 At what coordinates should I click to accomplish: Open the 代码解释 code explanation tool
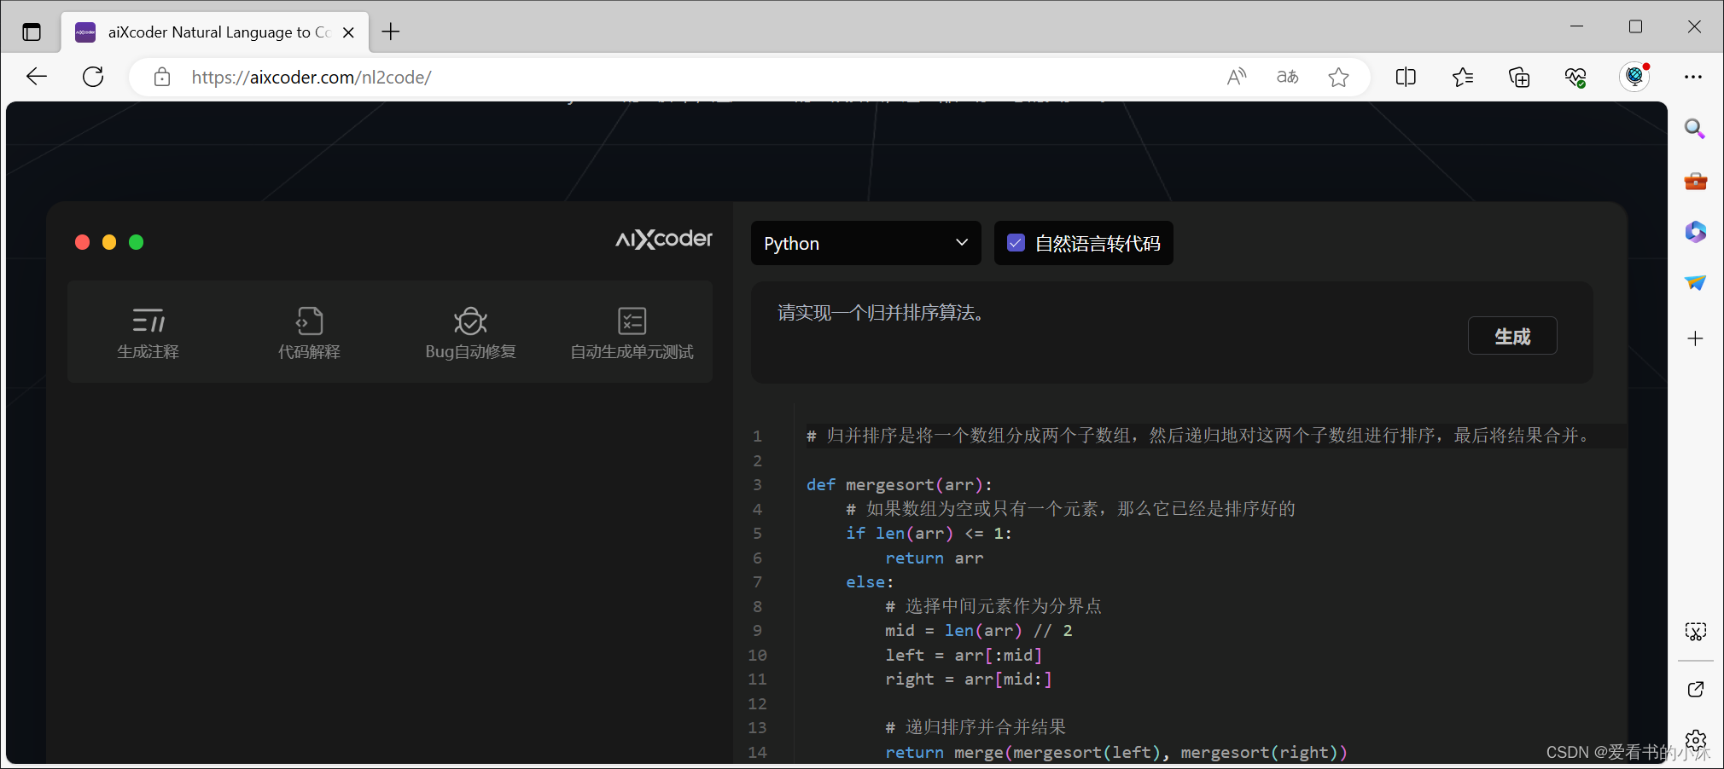click(x=309, y=333)
